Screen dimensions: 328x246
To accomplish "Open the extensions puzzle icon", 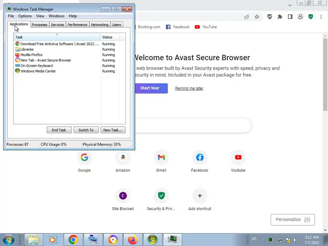I will coord(280,17).
